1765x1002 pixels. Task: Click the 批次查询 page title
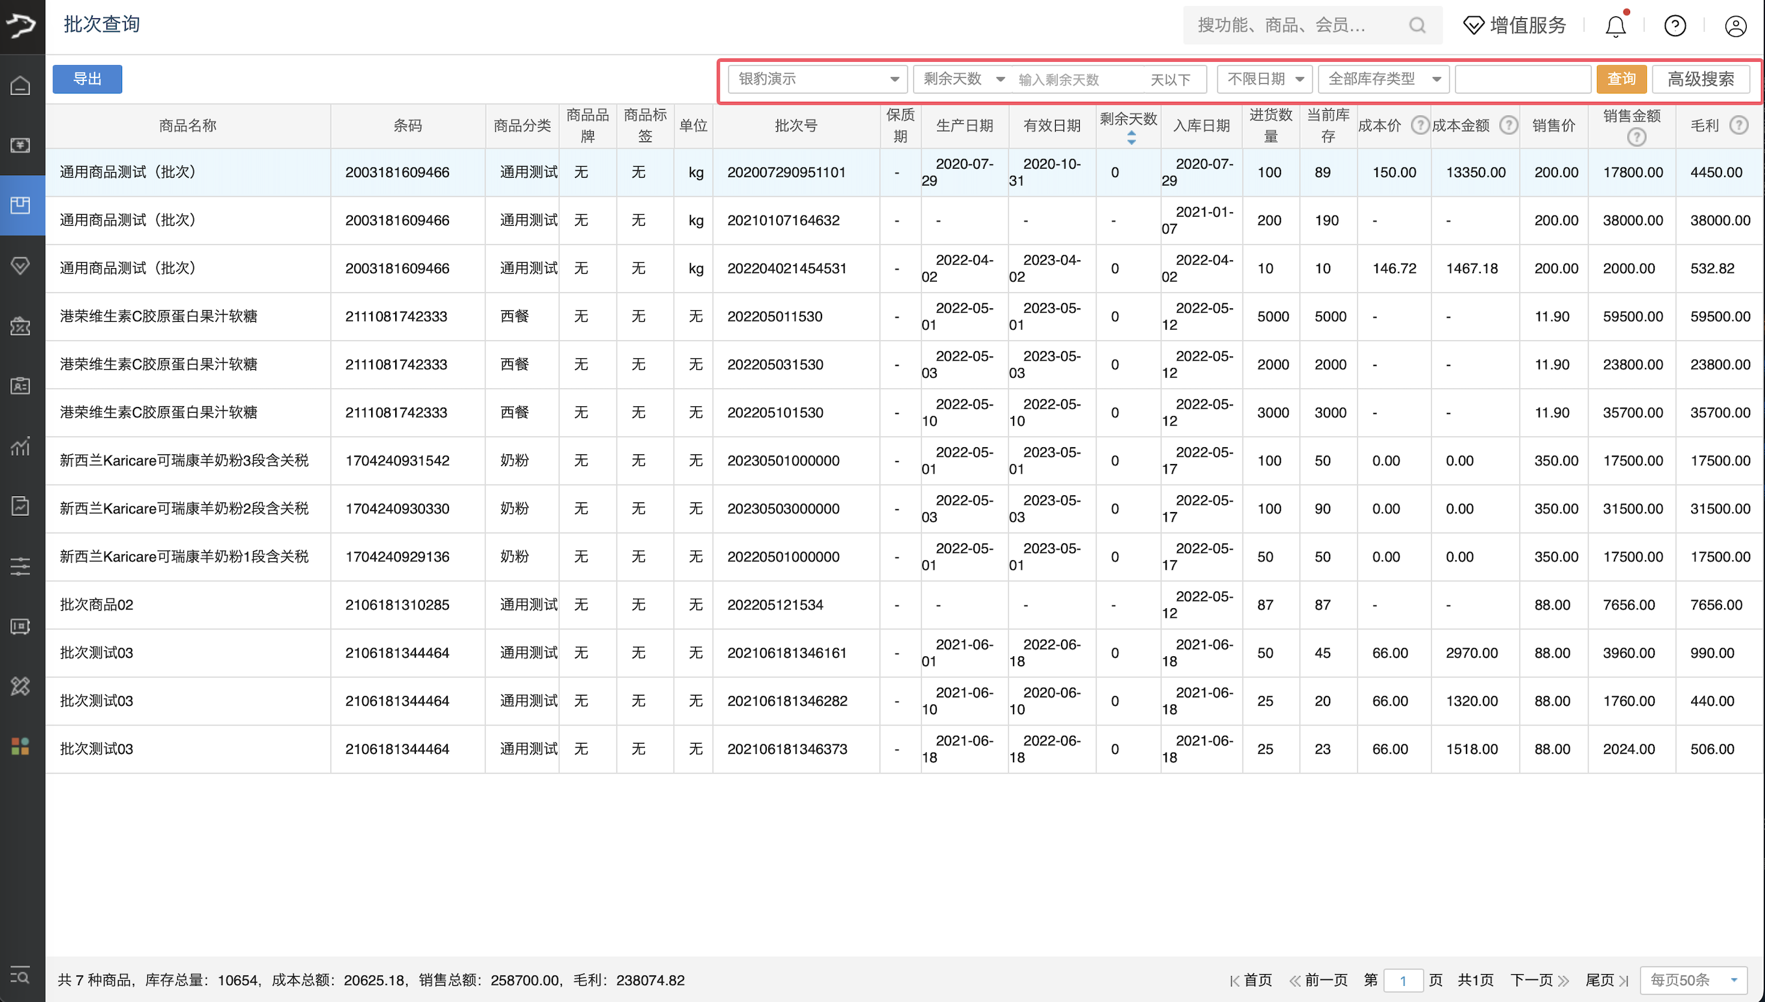[x=102, y=24]
